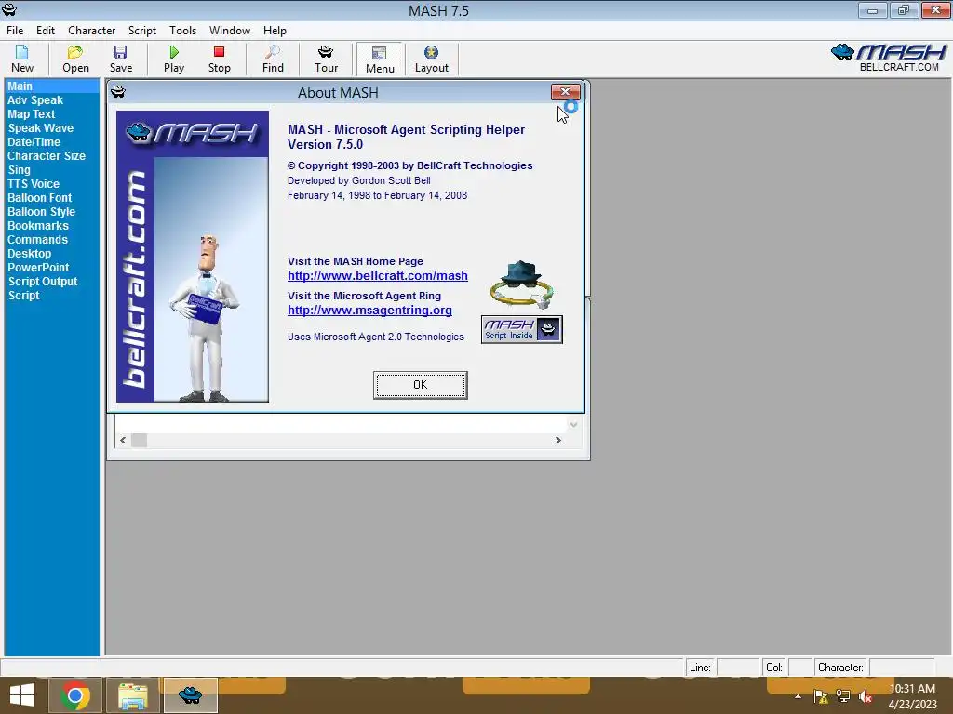Open the Find tool
953x714 pixels.
click(x=273, y=59)
